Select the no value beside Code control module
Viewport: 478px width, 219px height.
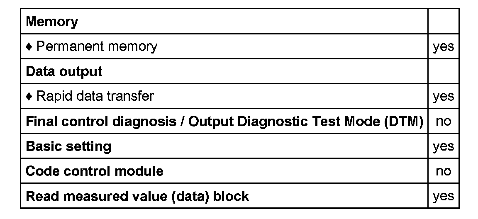click(x=443, y=171)
